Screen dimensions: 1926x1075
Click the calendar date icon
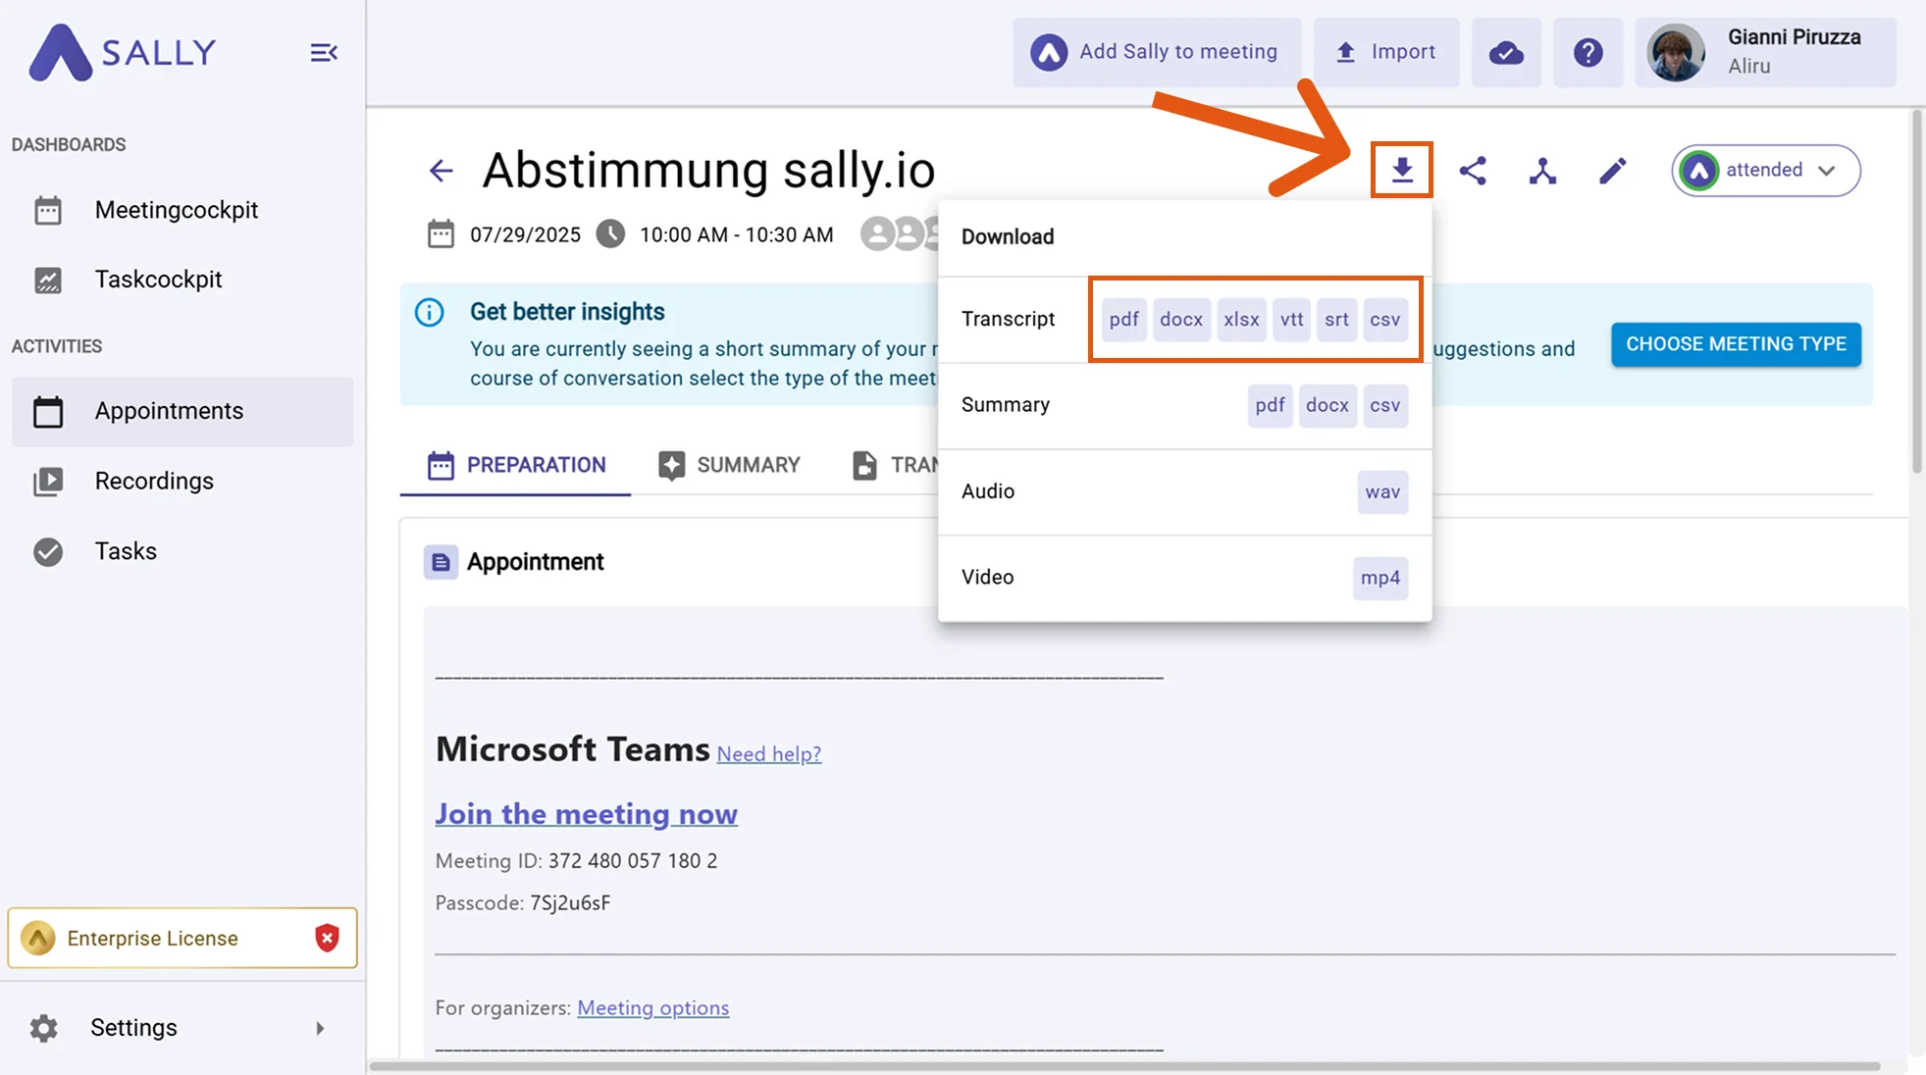441,234
